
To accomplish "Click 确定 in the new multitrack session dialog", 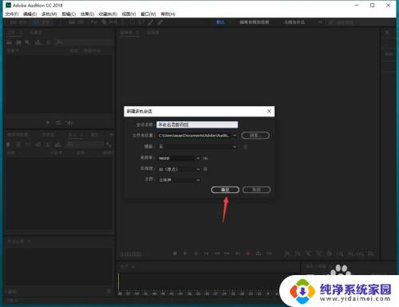I will [x=225, y=190].
